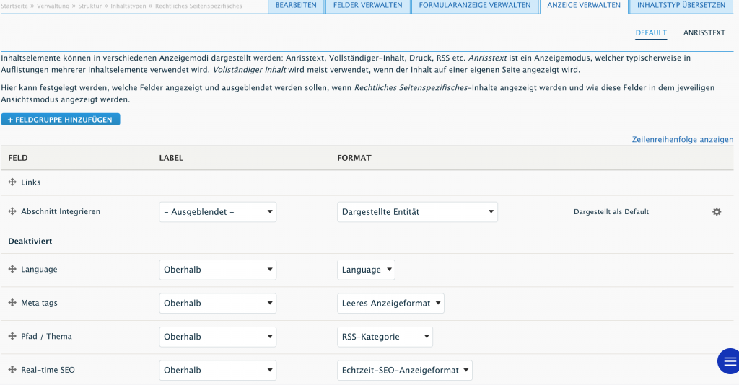
Task: Open the RSS-Kategorie format dropdown
Action: [385, 337]
